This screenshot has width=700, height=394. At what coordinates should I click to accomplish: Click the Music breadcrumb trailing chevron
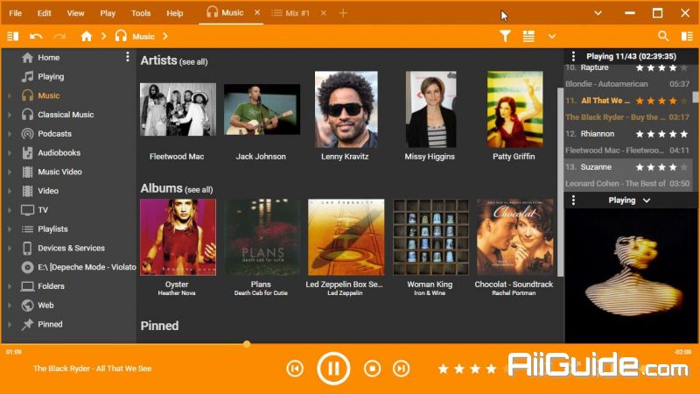(x=165, y=36)
